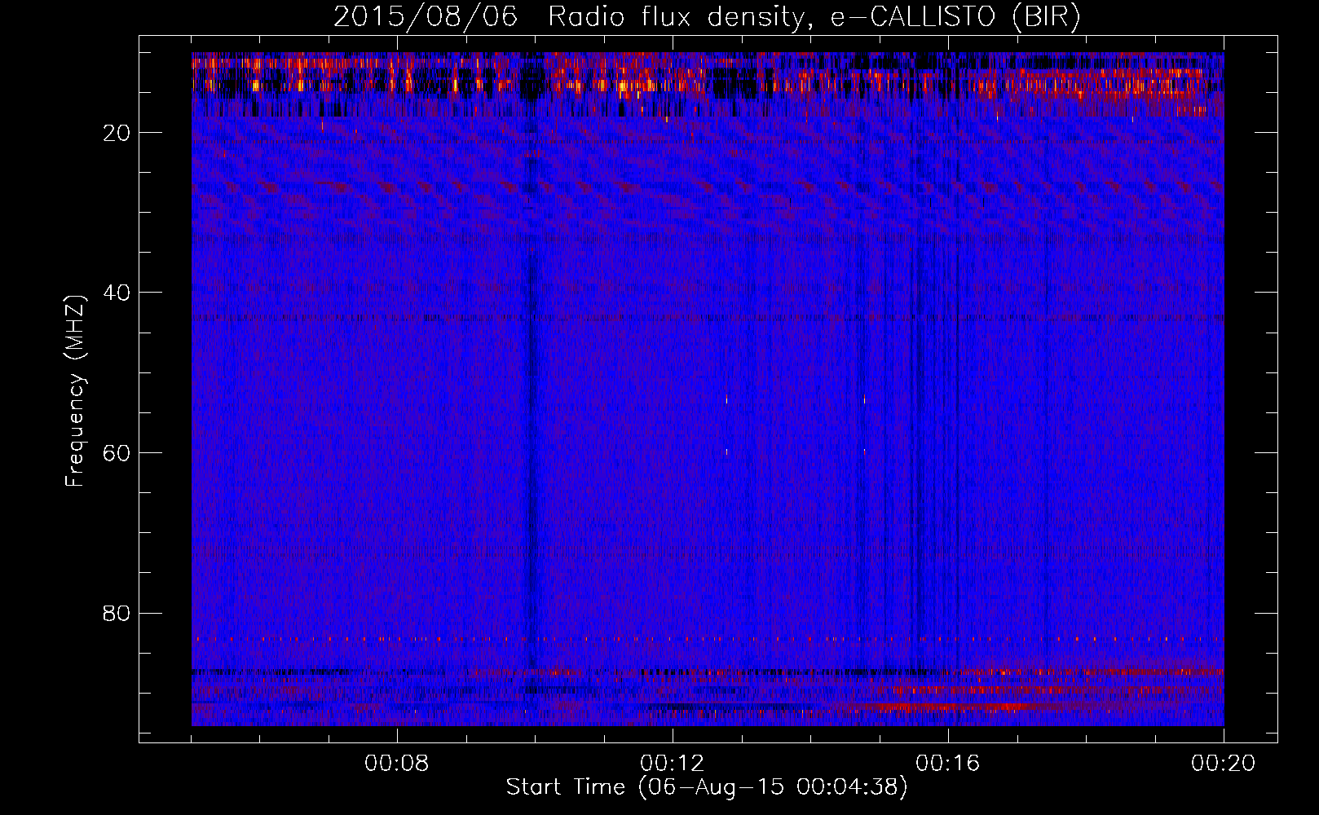Viewport: 1319px width, 815px height.
Task: Click the 00:20 time tick label
Action: (x=1224, y=764)
